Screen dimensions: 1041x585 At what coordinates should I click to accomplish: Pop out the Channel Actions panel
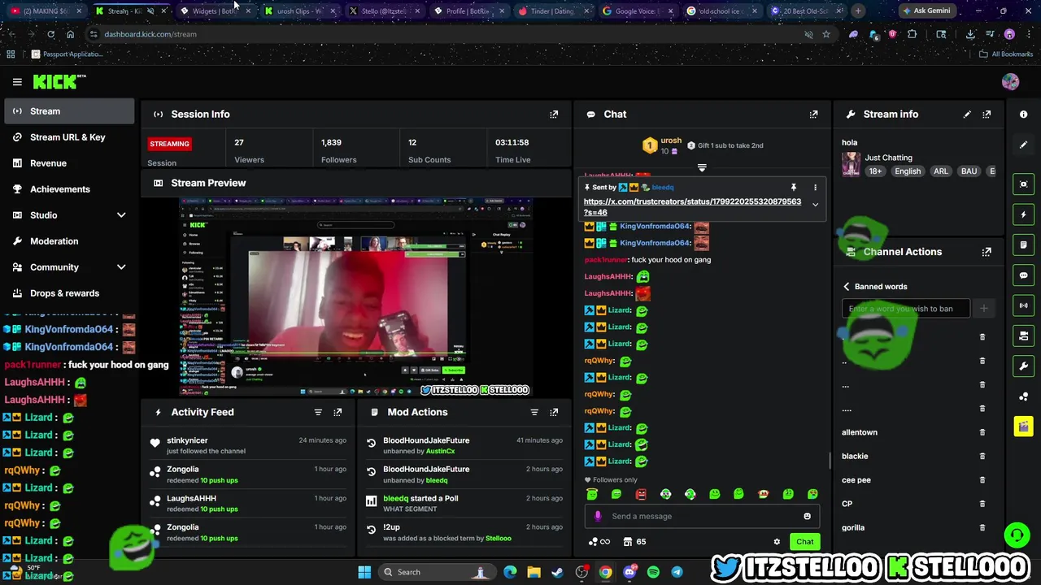[987, 252]
